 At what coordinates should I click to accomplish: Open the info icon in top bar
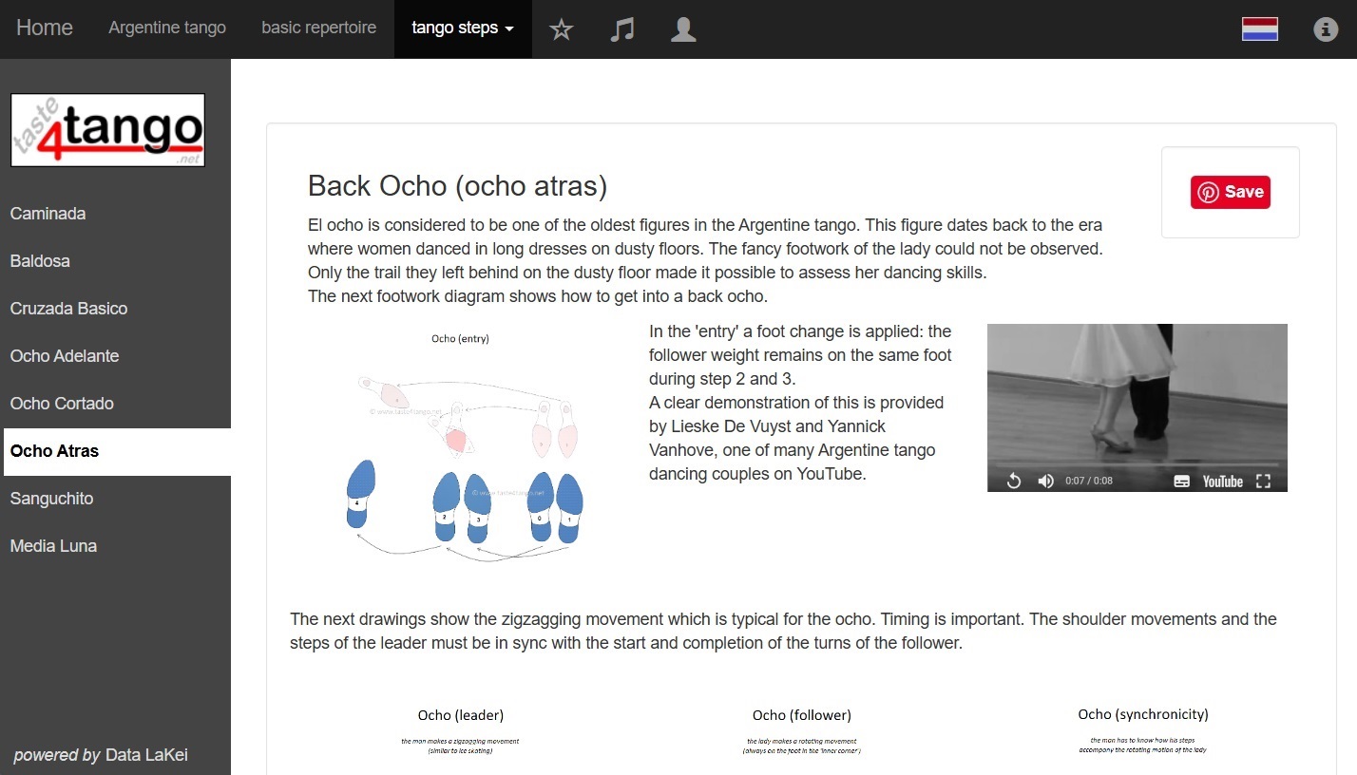pos(1326,29)
